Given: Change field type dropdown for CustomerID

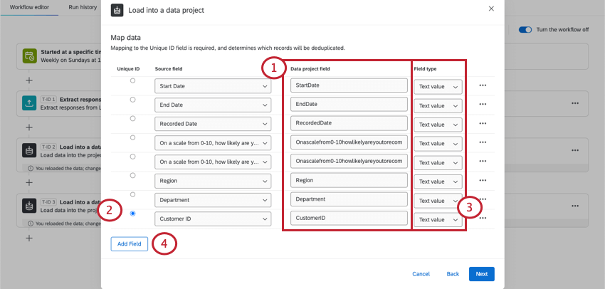Looking at the screenshot, I should 438,219.
